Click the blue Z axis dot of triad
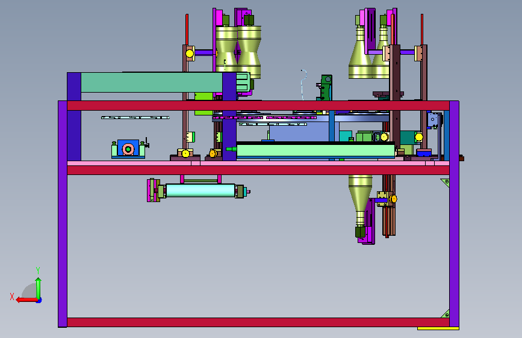This screenshot has width=522, height=338. (39, 300)
